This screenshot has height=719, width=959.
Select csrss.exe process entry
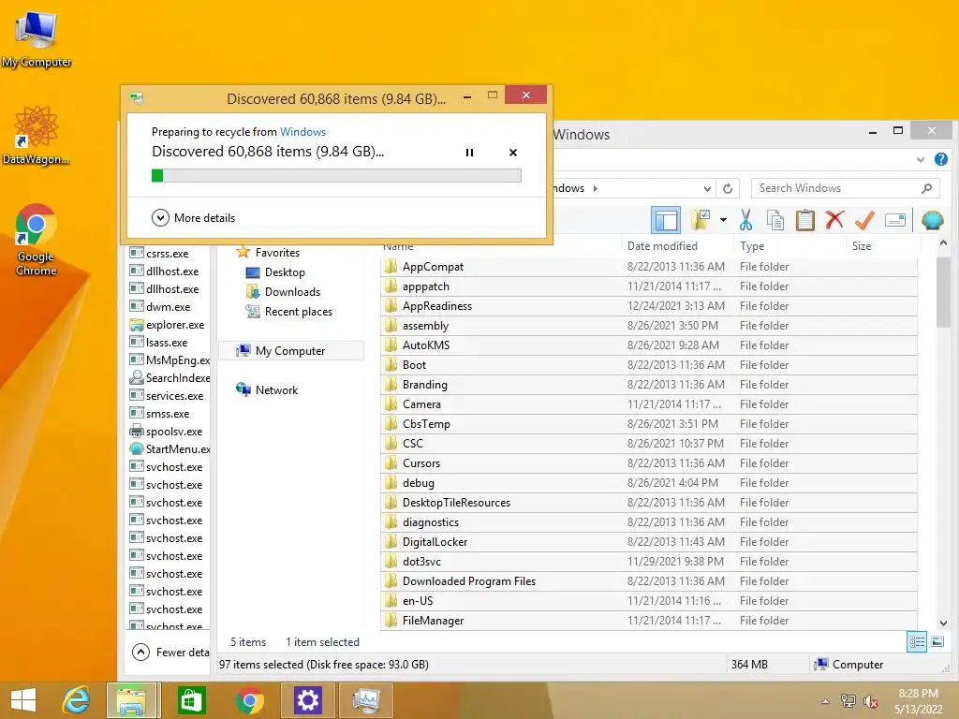click(159, 253)
